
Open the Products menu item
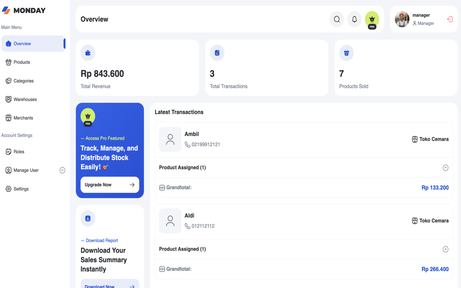(x=22, y=62)
